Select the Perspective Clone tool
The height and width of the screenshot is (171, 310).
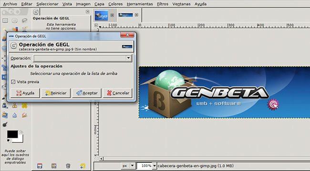(5, 115)
